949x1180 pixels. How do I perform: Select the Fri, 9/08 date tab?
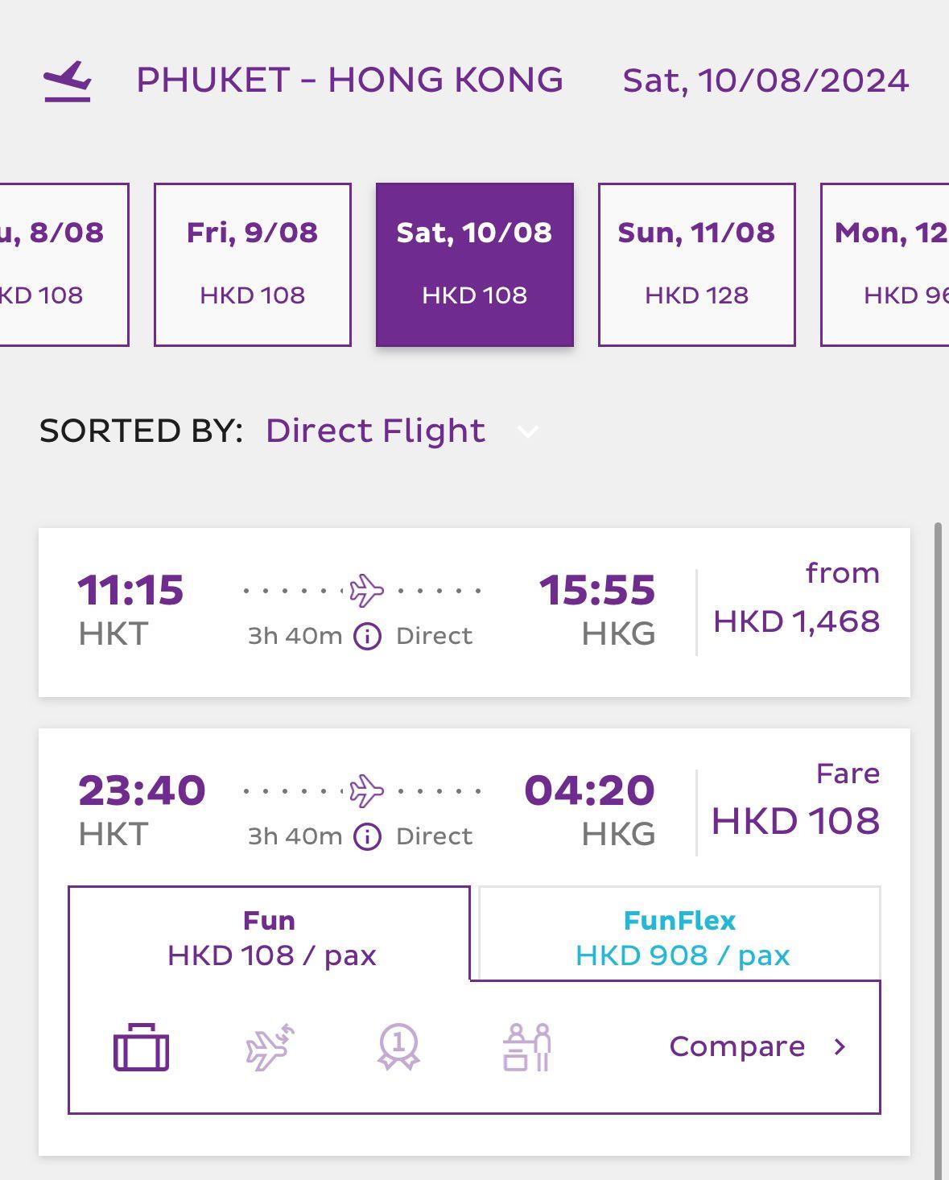[x=253, y=264]
